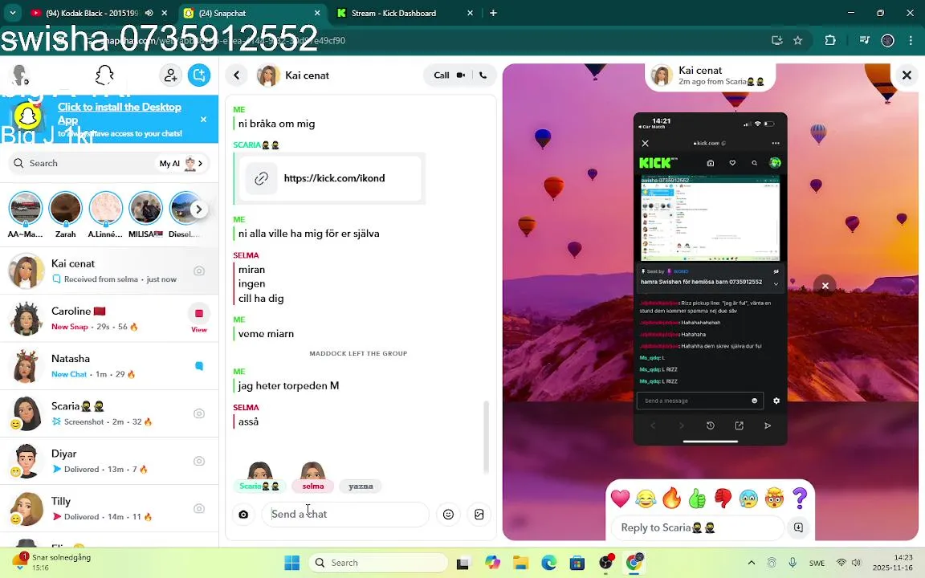React with purple question mark
Image resolution: width=925 pixels, height=578 pixels.
(800, 499)
